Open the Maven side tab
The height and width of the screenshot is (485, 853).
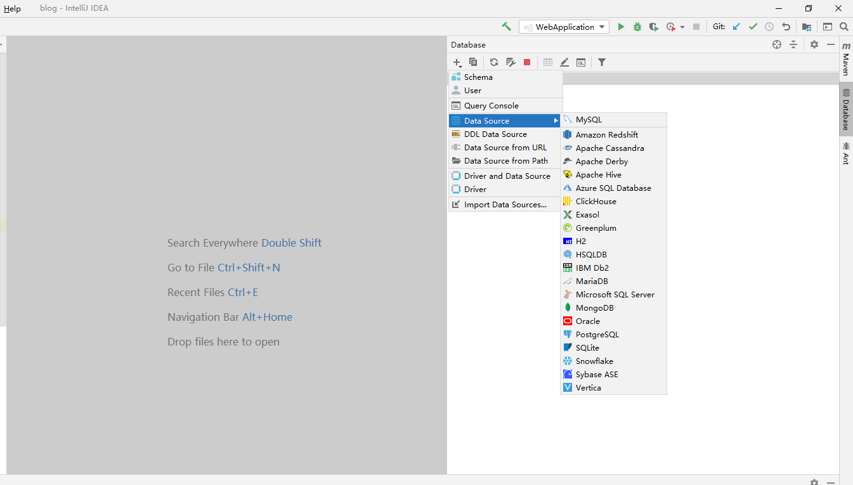tap(846, 60)
